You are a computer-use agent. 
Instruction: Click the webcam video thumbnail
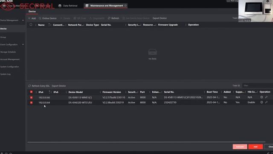pos(256,11)
